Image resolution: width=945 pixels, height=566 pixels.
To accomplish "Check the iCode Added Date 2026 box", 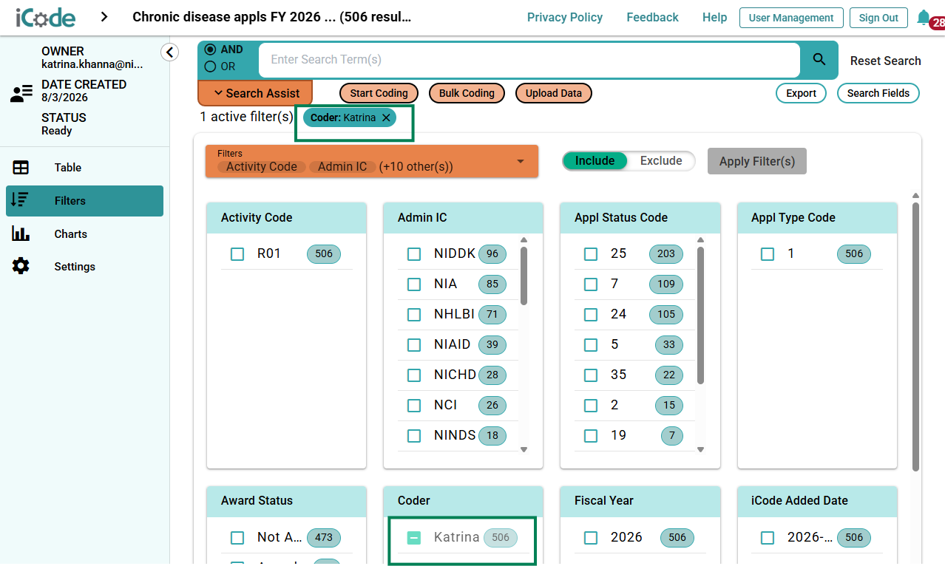I will point(768,538).
